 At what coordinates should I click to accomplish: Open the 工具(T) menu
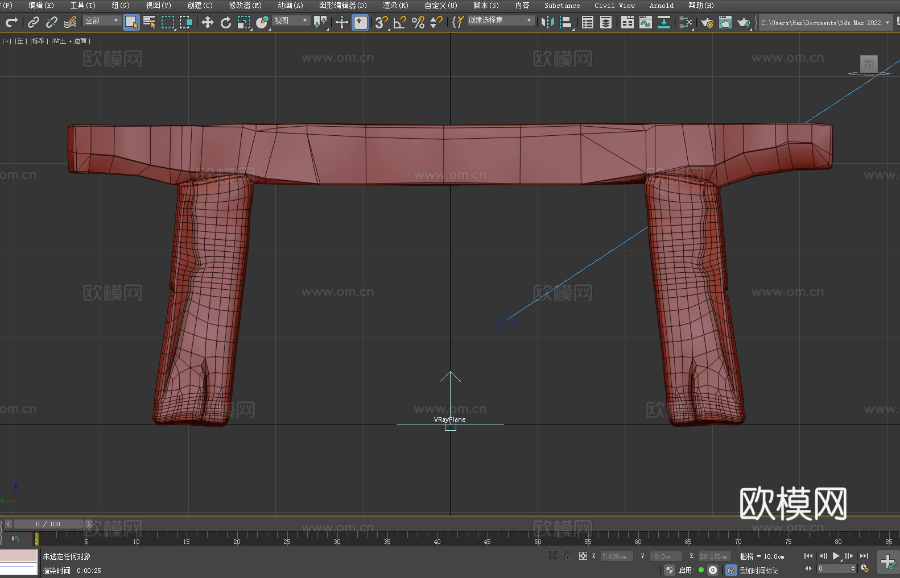pos(83,5)
